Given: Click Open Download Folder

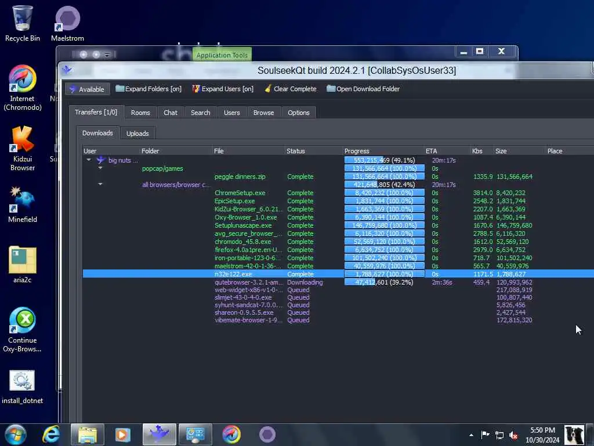Looking at the screenshot, I should 363,89.
